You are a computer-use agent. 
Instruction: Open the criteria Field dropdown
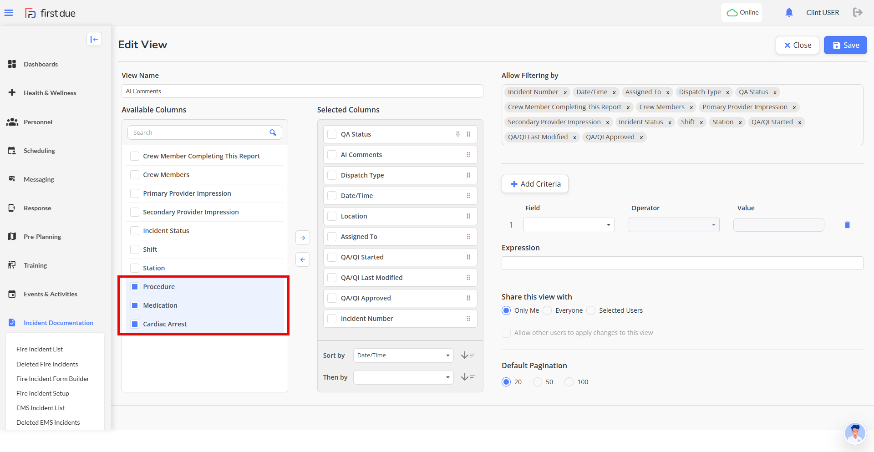[x=569, y=225]
